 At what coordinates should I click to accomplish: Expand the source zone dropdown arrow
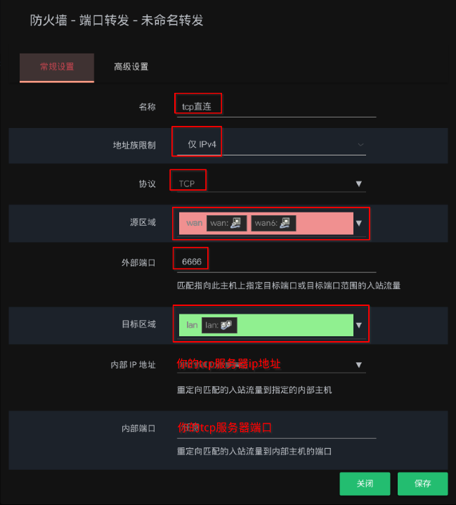[x=359, y=223]
